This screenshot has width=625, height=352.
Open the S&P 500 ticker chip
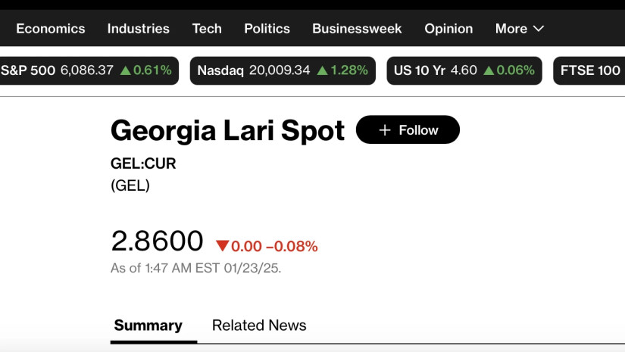[86, 70]
